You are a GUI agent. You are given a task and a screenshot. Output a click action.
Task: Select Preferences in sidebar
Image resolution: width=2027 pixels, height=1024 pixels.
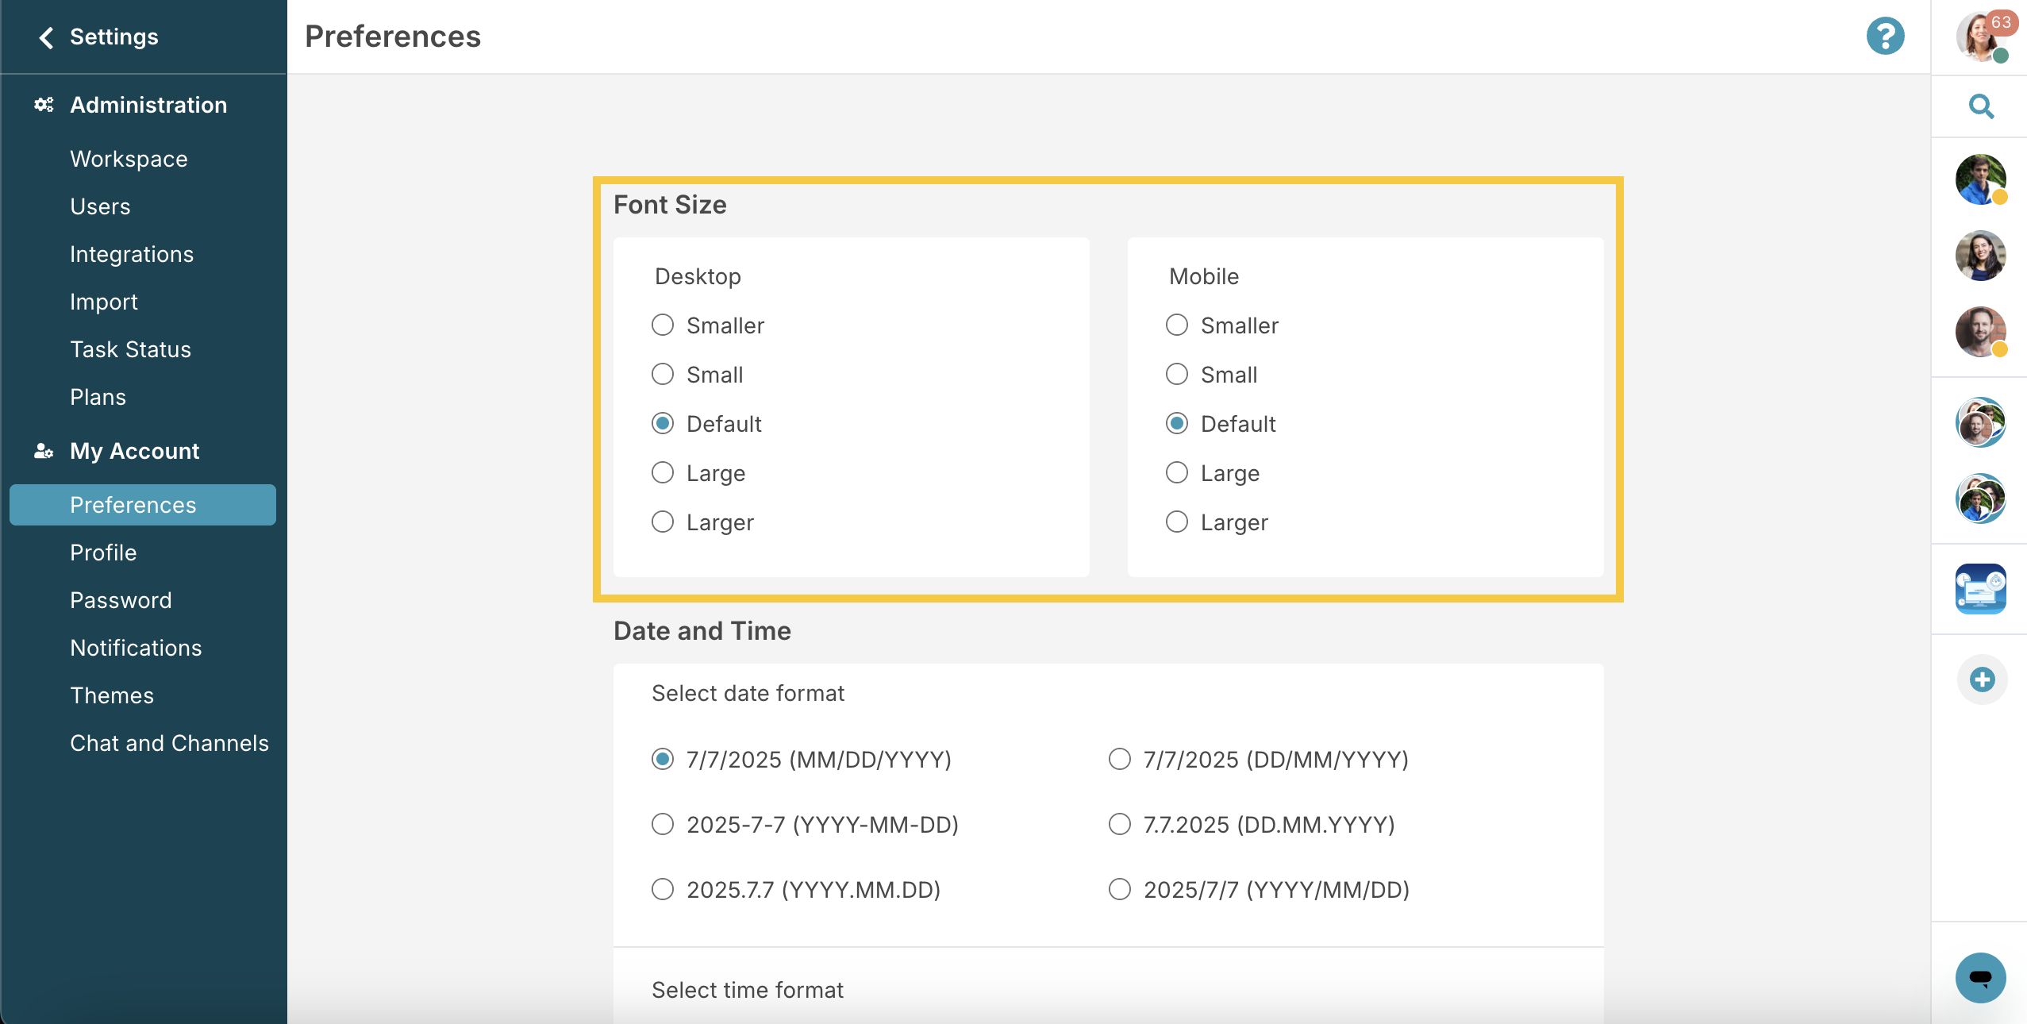[x=143, y=505]
